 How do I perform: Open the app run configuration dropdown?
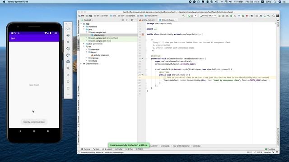pos(192,16)
